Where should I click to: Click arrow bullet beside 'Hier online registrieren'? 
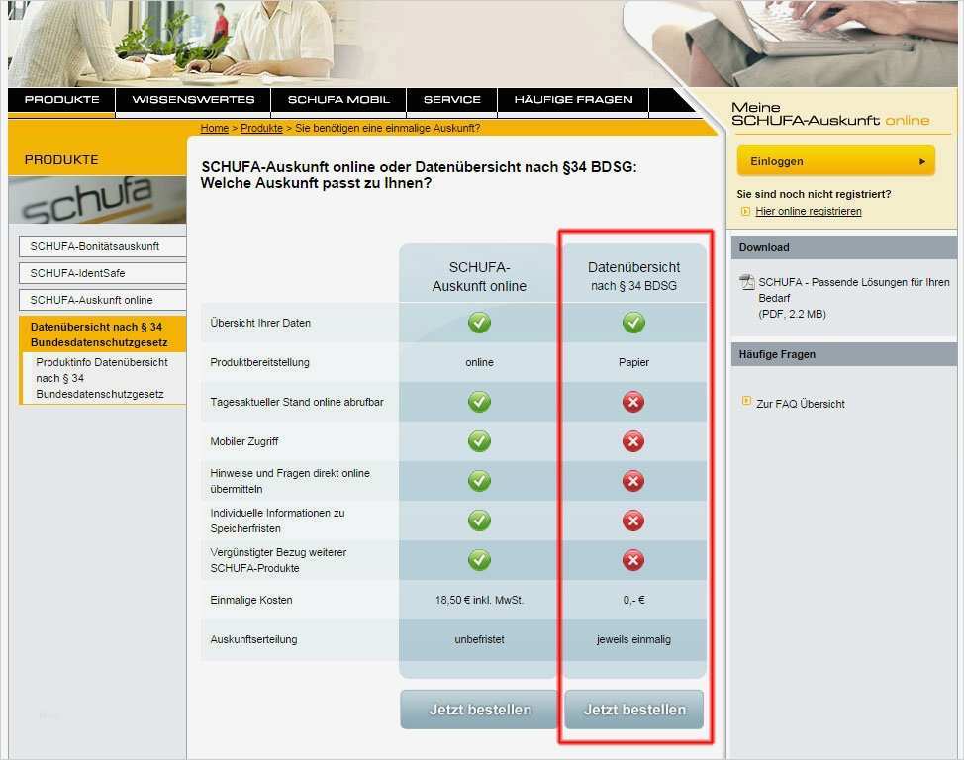tap(745, 211)
